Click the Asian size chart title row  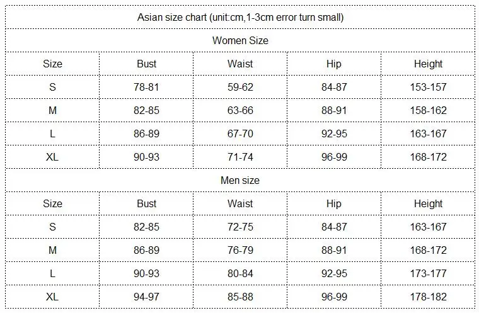click(x=240, y=18)
